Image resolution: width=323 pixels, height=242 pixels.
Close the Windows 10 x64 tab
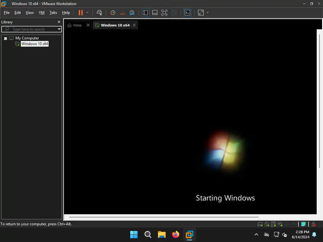coord(134,25)
